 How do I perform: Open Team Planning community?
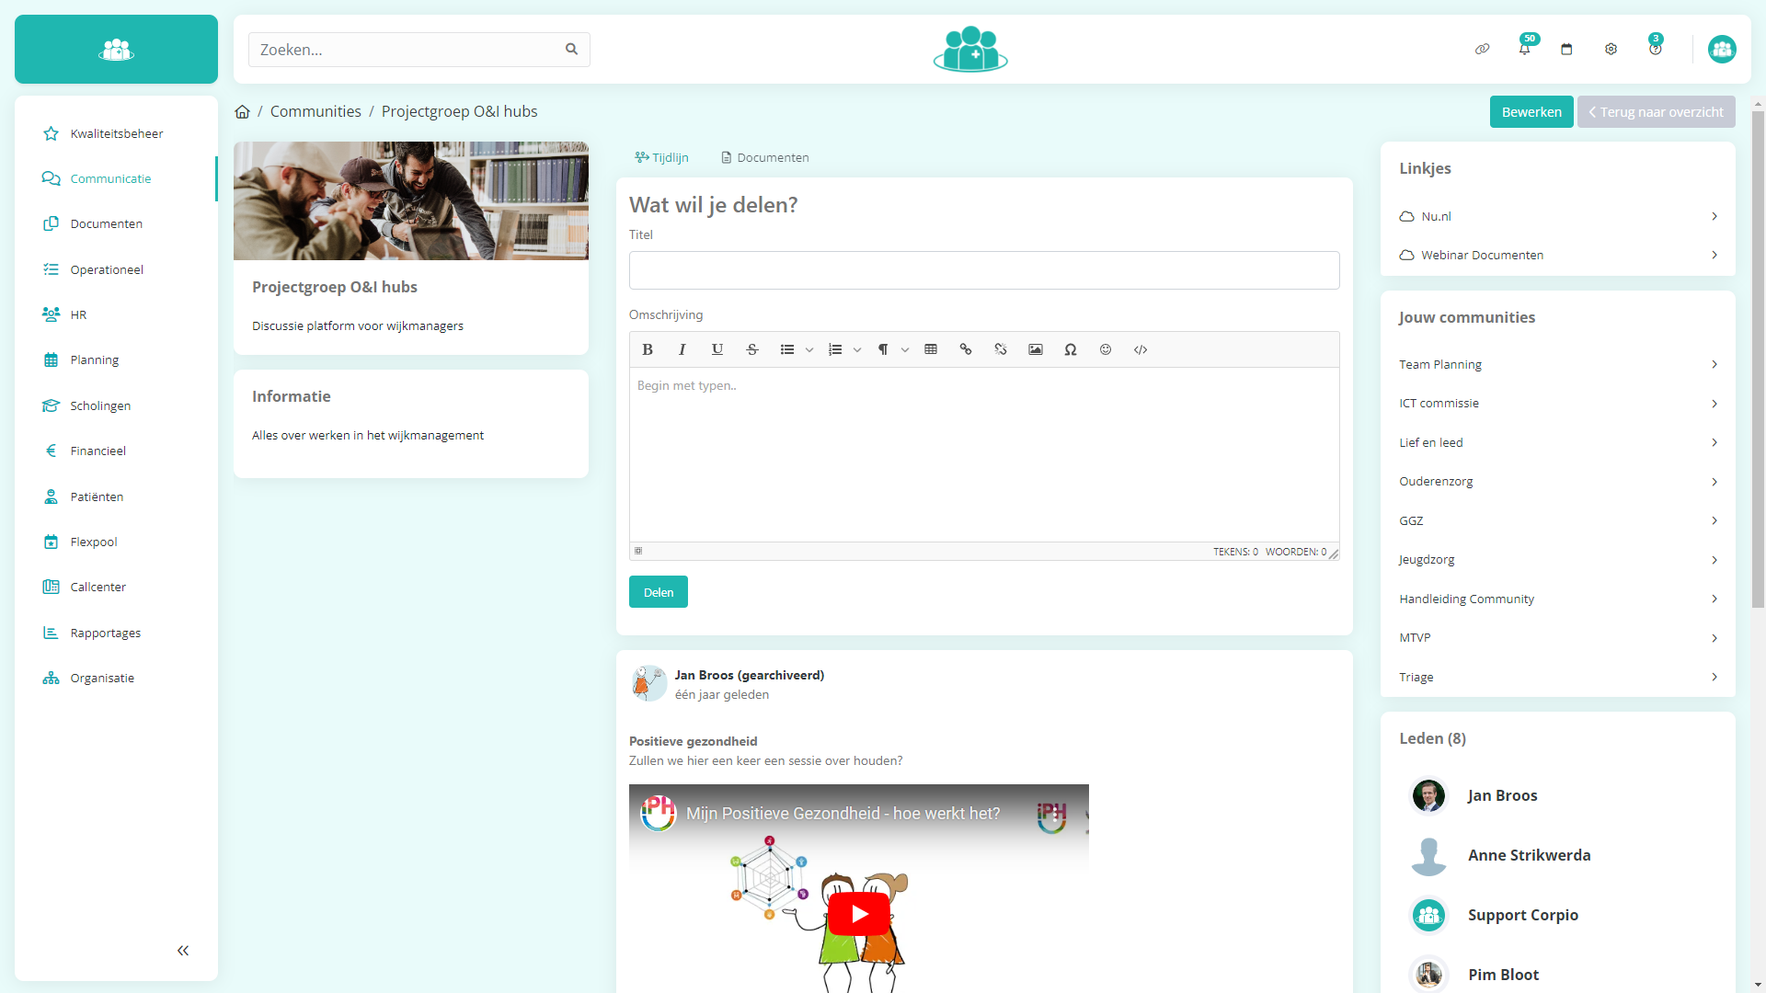[1557, 364]
